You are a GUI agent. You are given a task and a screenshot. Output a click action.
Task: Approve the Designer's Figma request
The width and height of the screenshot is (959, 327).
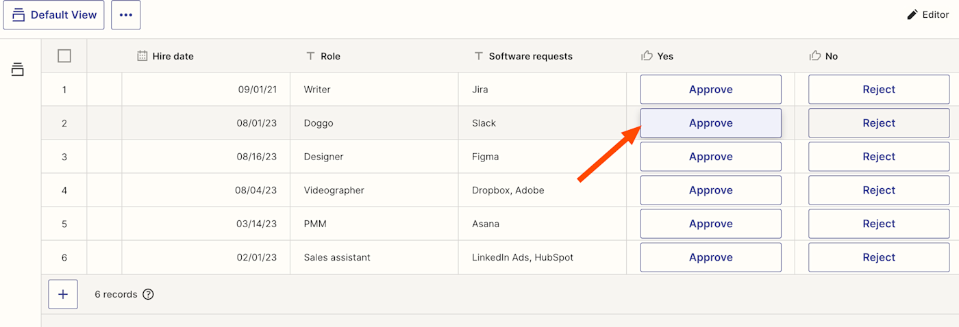click(x=710, y=157)
